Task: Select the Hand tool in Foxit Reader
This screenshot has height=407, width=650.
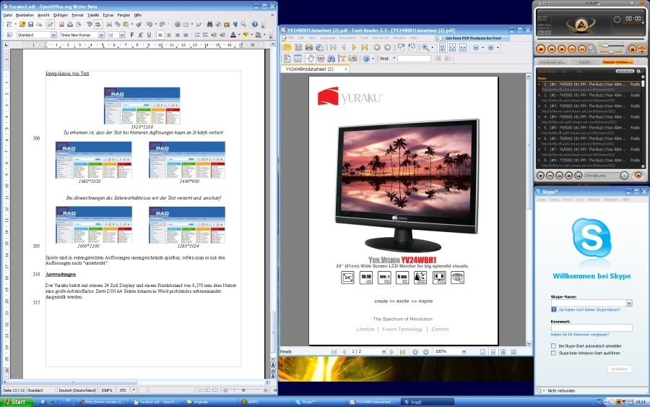Action: click(x=311, y=59)
